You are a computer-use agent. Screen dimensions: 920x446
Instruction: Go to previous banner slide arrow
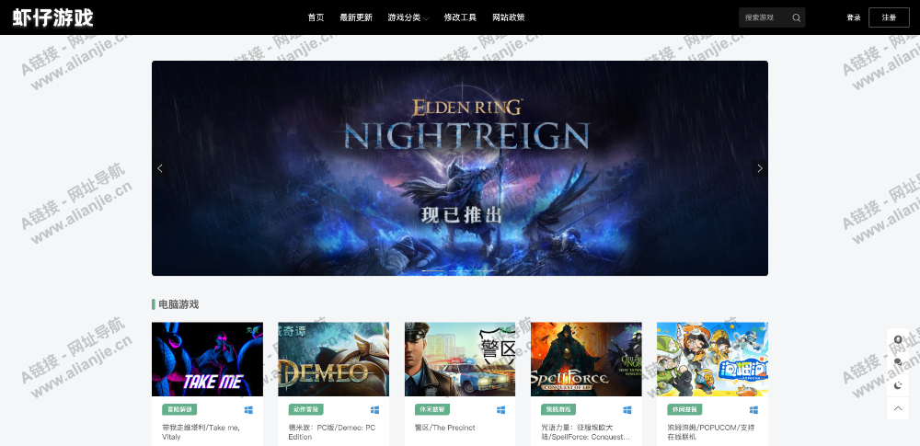click(159, 168)
